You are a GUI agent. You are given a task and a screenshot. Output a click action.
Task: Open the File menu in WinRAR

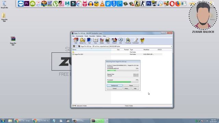click(73, 36)
